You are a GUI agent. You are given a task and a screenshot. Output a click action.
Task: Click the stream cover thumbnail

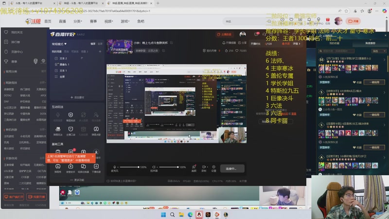click(120, 46)
